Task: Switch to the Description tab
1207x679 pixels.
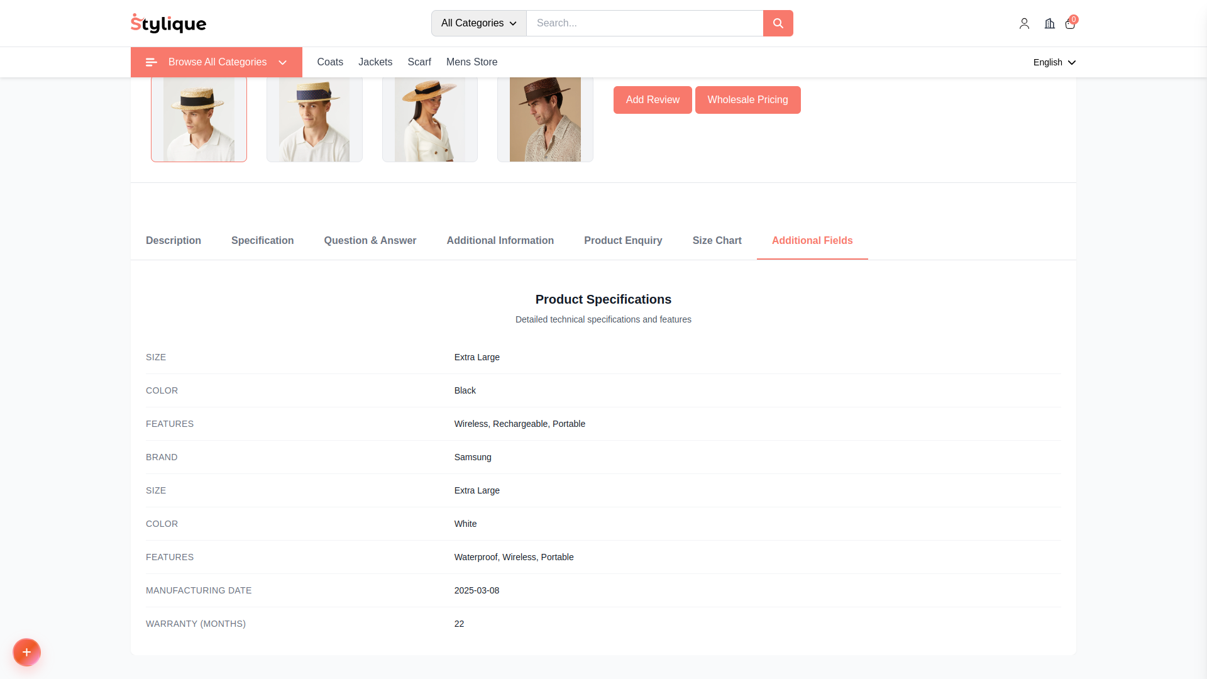Action: tap(174, 241)
